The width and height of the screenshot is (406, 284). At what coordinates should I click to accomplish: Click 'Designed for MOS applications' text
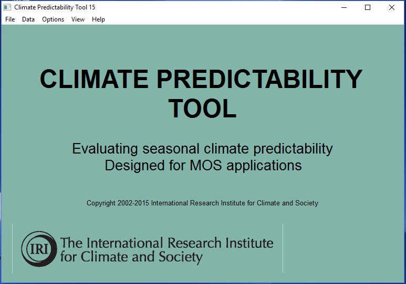click(203, 165)
